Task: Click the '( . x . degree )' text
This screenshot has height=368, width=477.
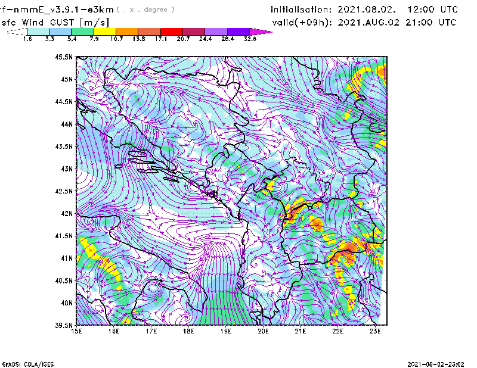Action: [145, 10]
